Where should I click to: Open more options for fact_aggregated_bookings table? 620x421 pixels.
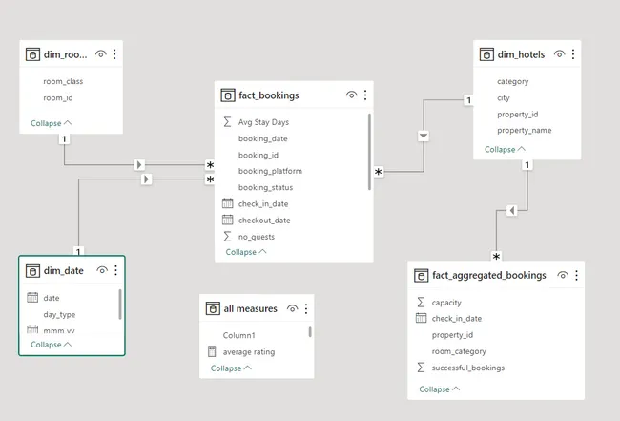pyautogui.click(x=576, y=275)
